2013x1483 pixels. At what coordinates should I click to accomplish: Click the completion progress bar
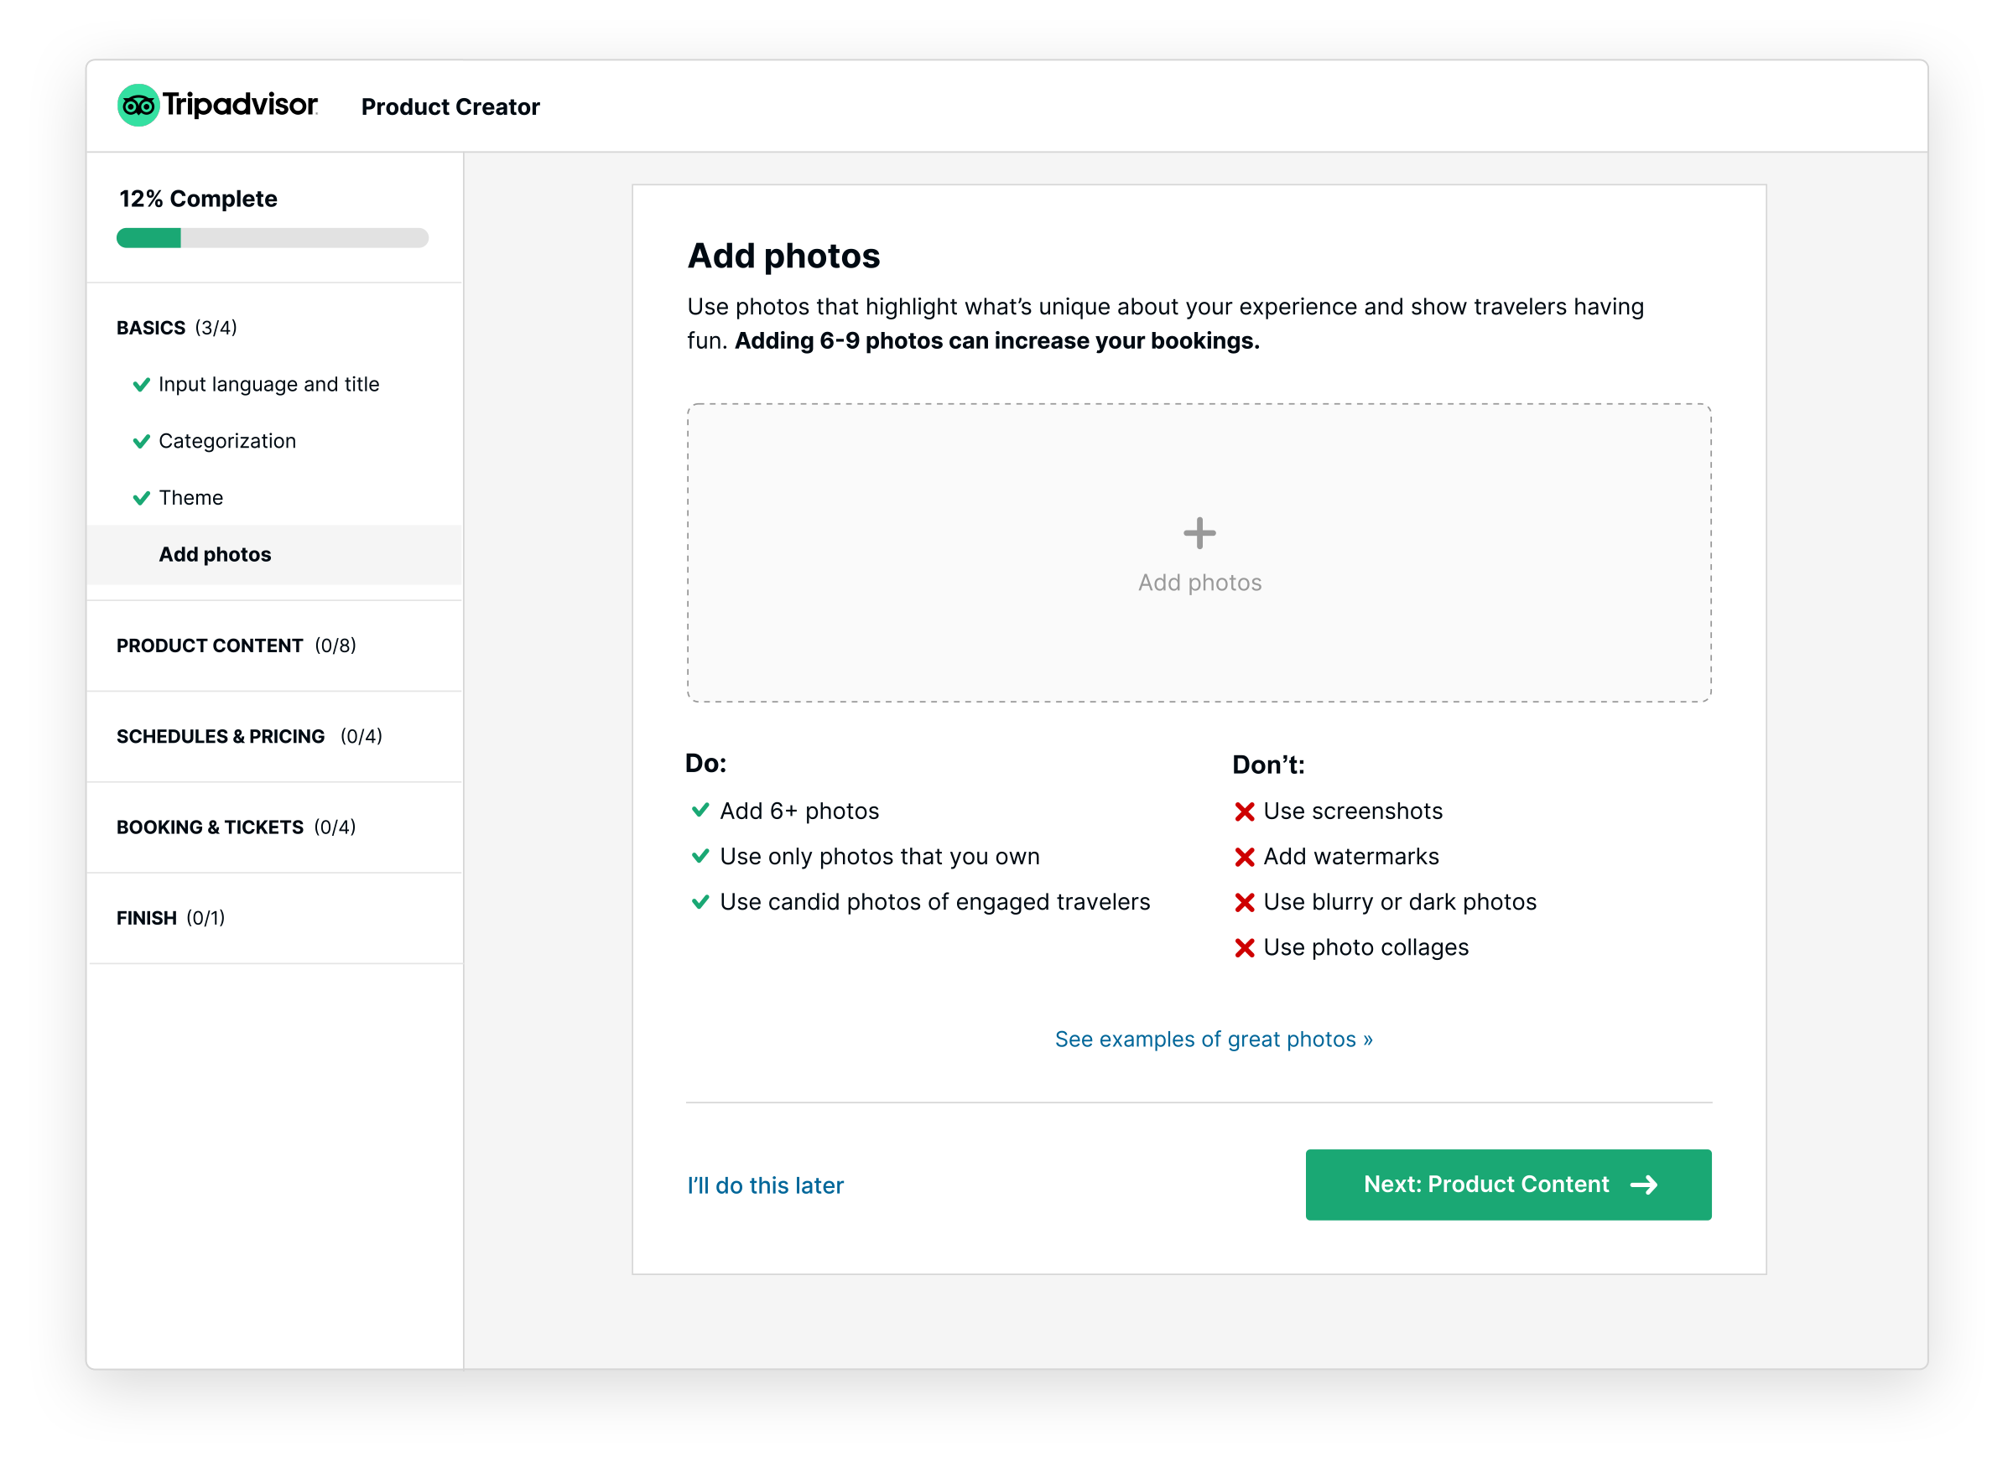click(272, 238)
